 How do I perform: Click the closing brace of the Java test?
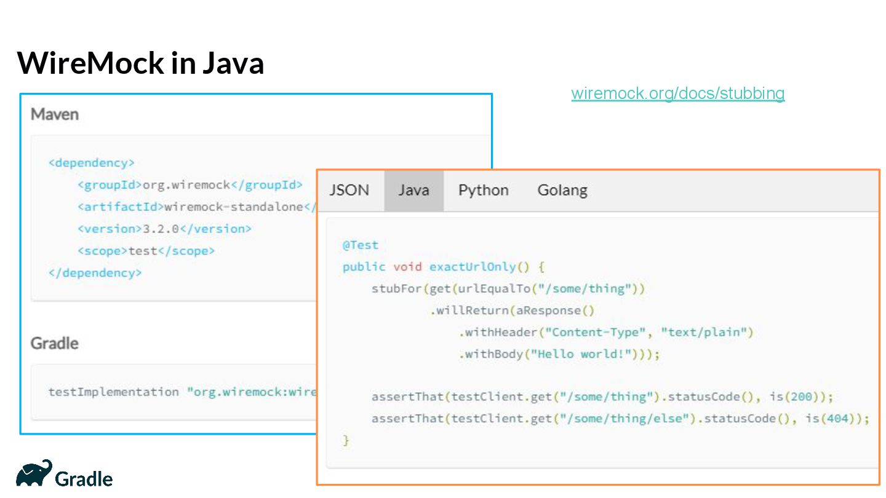(346, 441)
